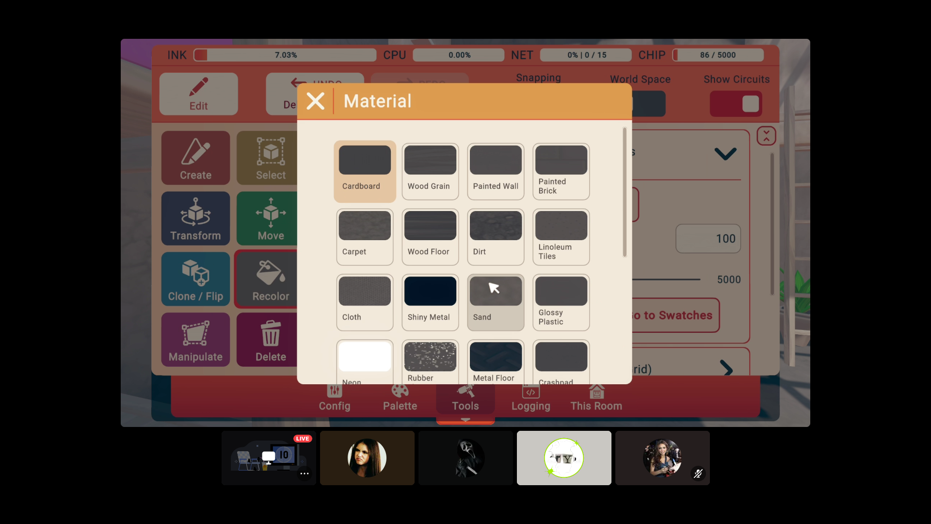Close the Material dialog
Screen dimensions: 931x524
click(315, 101)
